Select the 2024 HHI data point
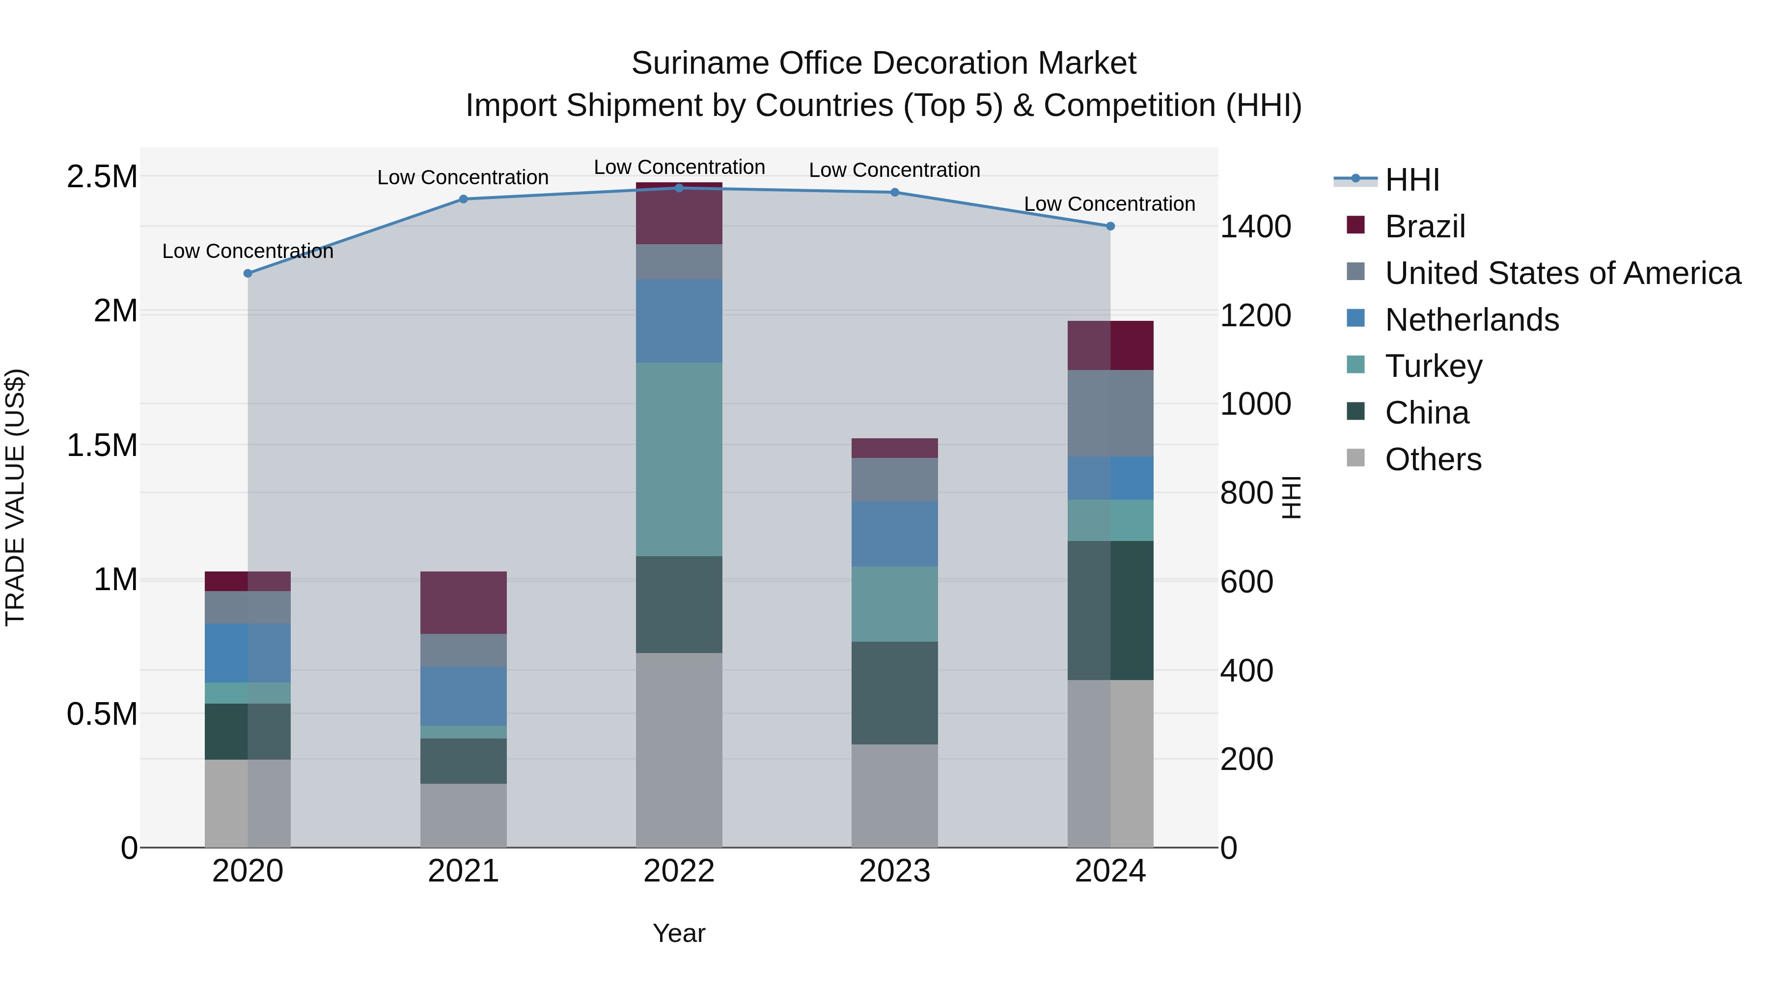Viewport: 1768px width, 995px height. click(1110, 226)
